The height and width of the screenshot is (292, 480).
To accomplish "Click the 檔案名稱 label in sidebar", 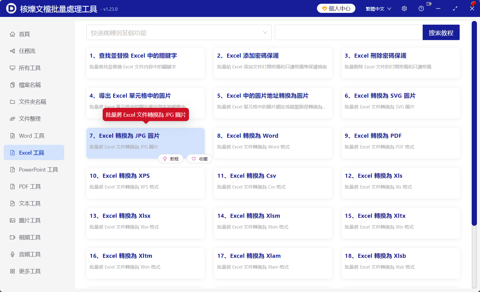I will click(x=30, y=85).
